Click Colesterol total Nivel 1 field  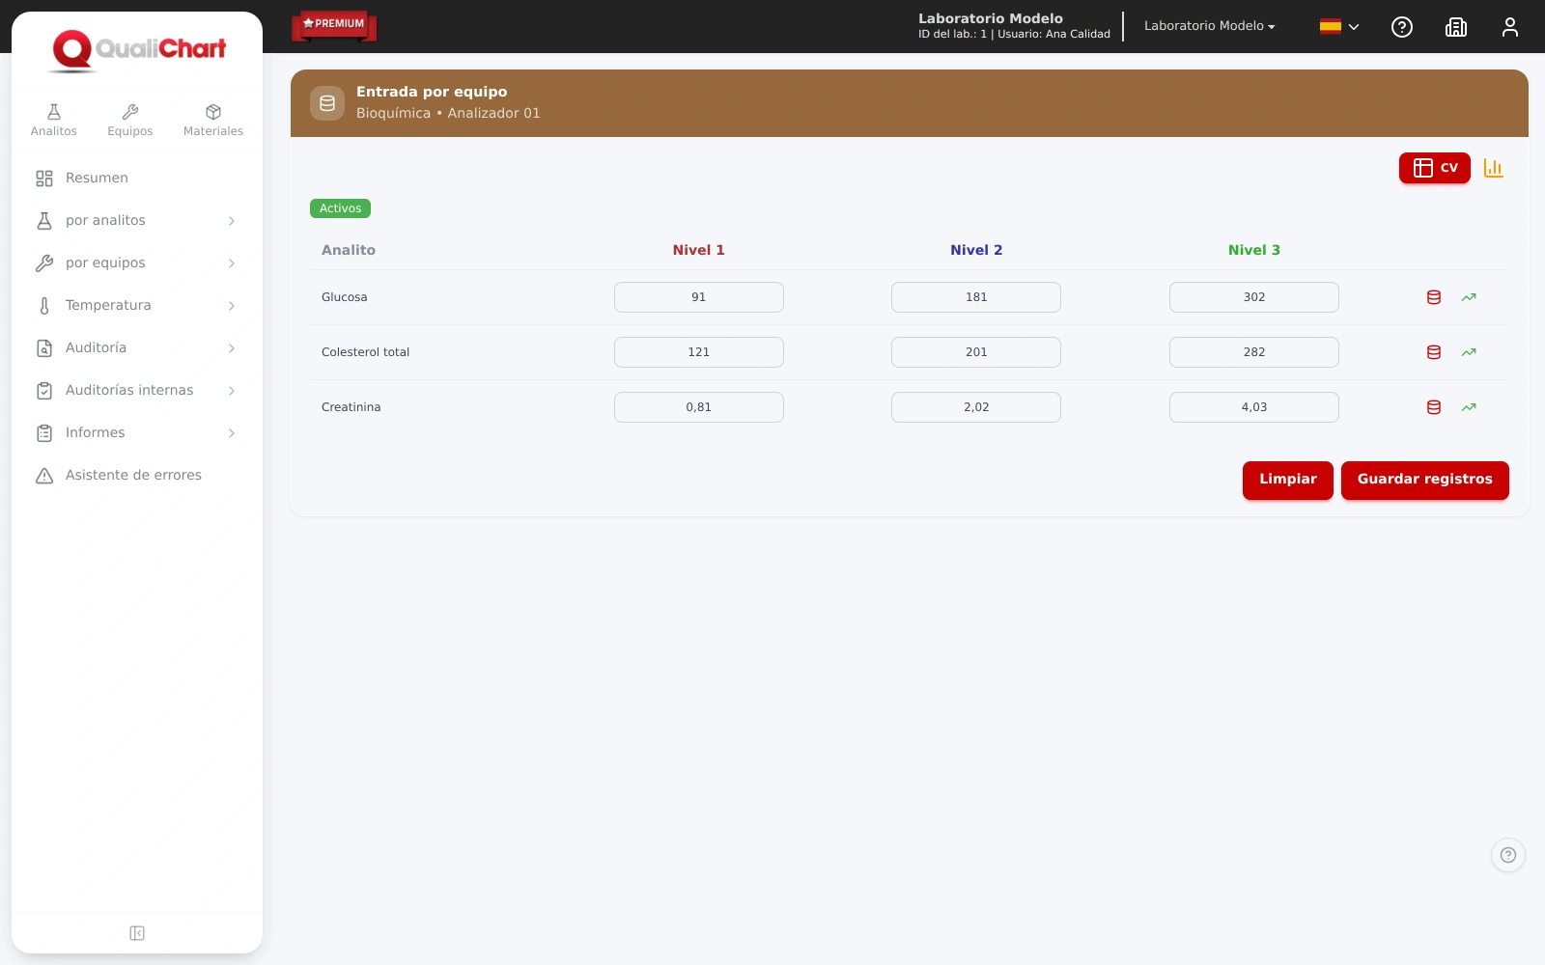[699, 352]
